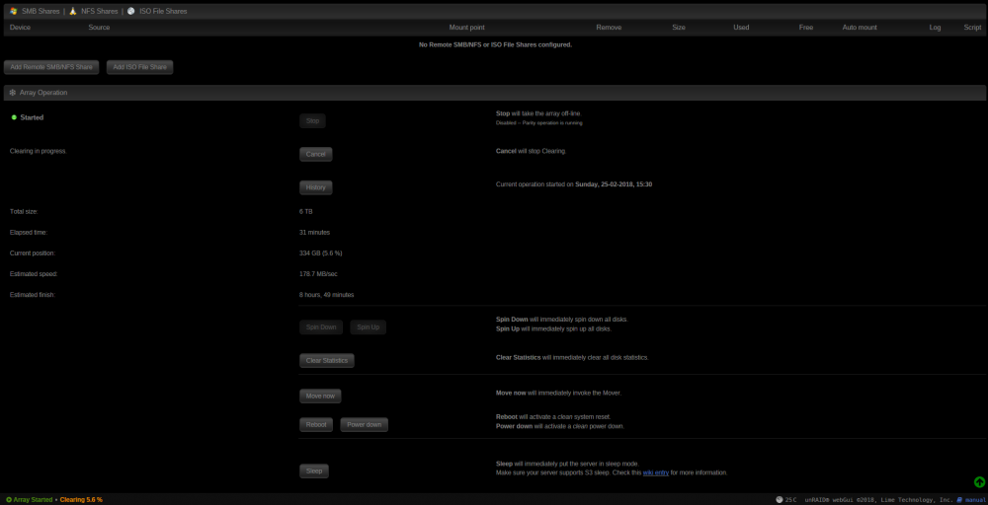Click the Spin Up button

(x=368, y=327)
